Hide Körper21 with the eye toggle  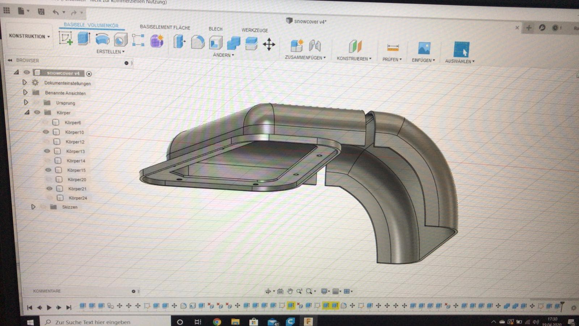pos(50,189)
